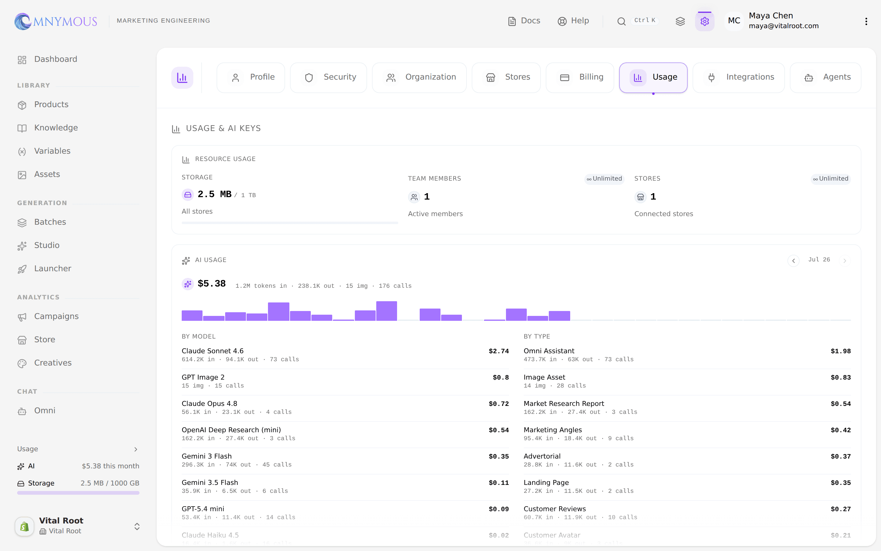Click the Omni chat bot icon
The height and width of the screenshot is (551, 881).
pos(22,411)
